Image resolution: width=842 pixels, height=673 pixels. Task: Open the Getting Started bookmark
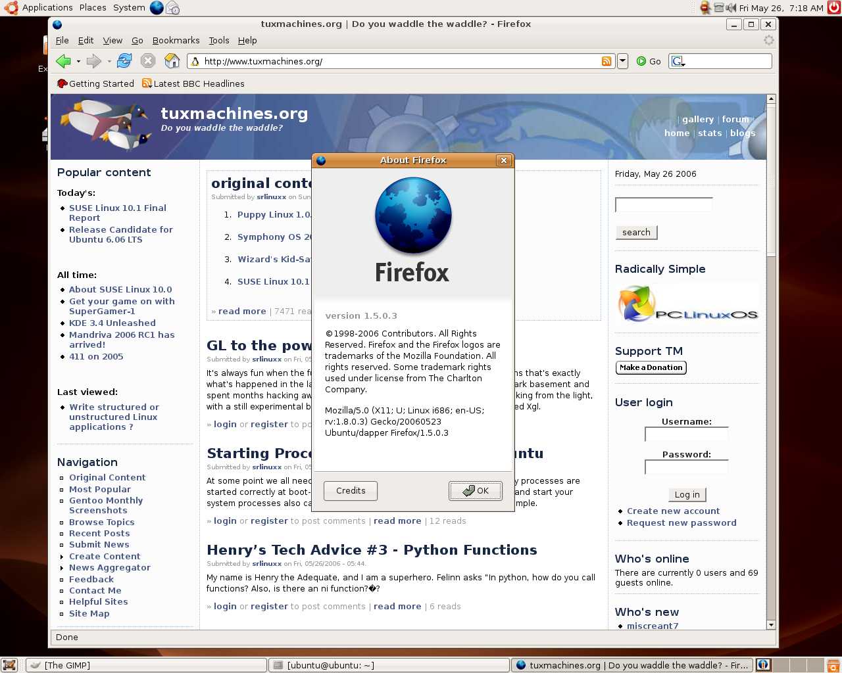tap(96, 83)
